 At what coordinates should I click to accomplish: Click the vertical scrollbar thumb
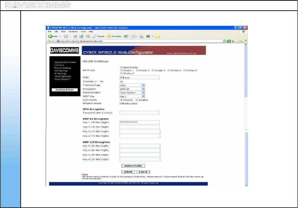click(246, 71)
